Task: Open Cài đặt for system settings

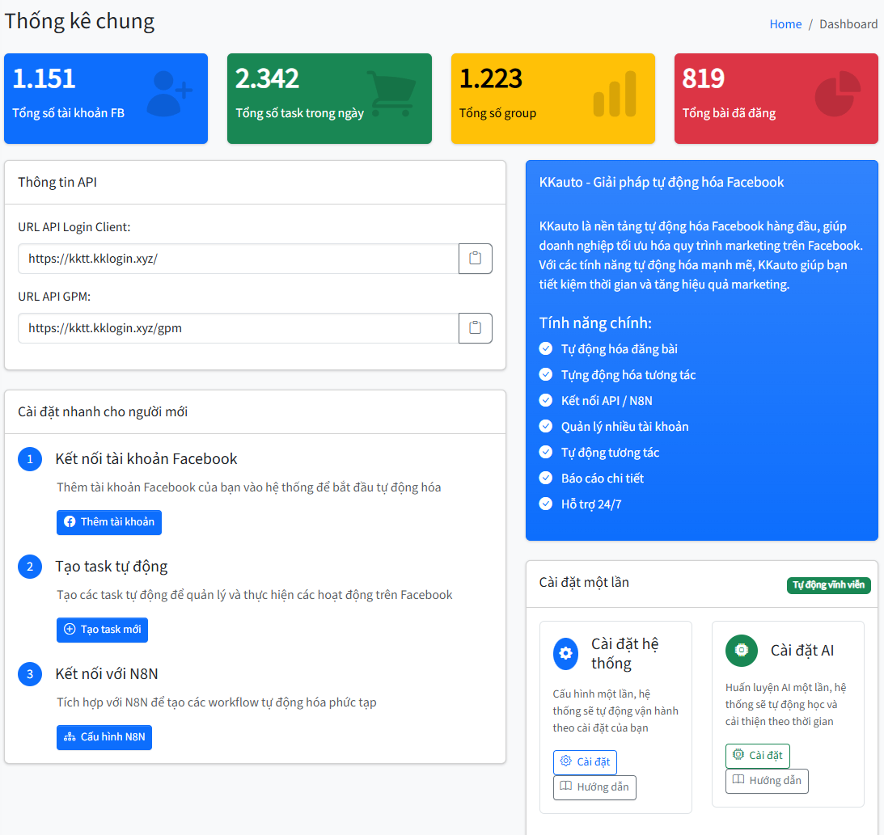Action: 586,762
